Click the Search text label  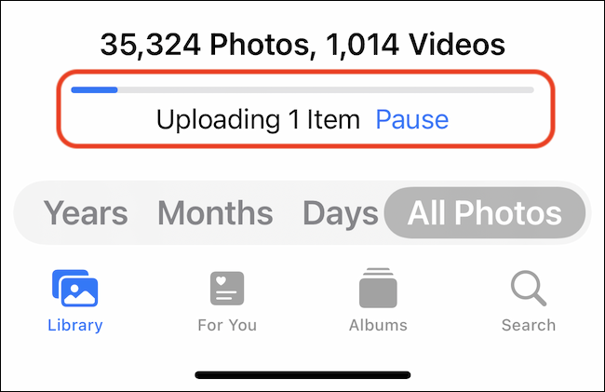point(529,325)
